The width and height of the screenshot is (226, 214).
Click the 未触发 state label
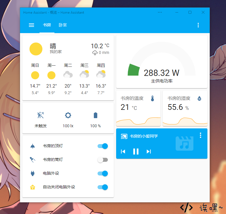[x=41, y=126]
